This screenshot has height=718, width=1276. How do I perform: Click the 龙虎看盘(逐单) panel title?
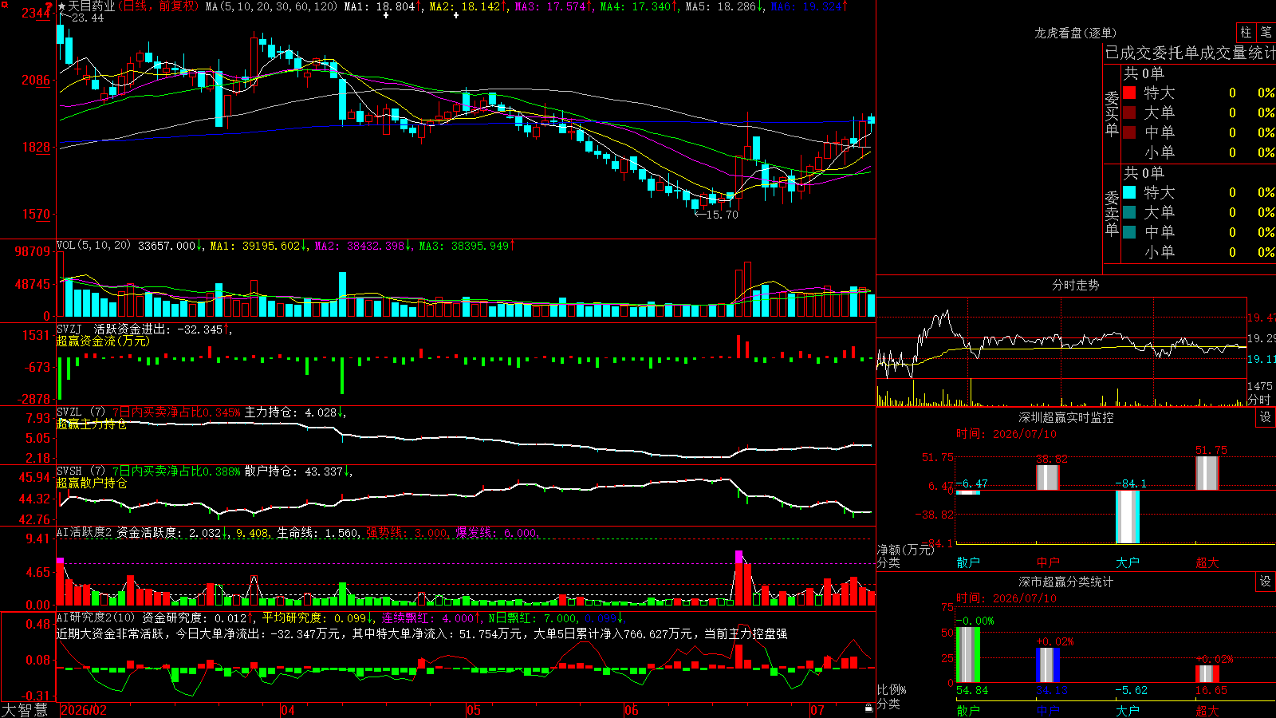pos(1075,33)
